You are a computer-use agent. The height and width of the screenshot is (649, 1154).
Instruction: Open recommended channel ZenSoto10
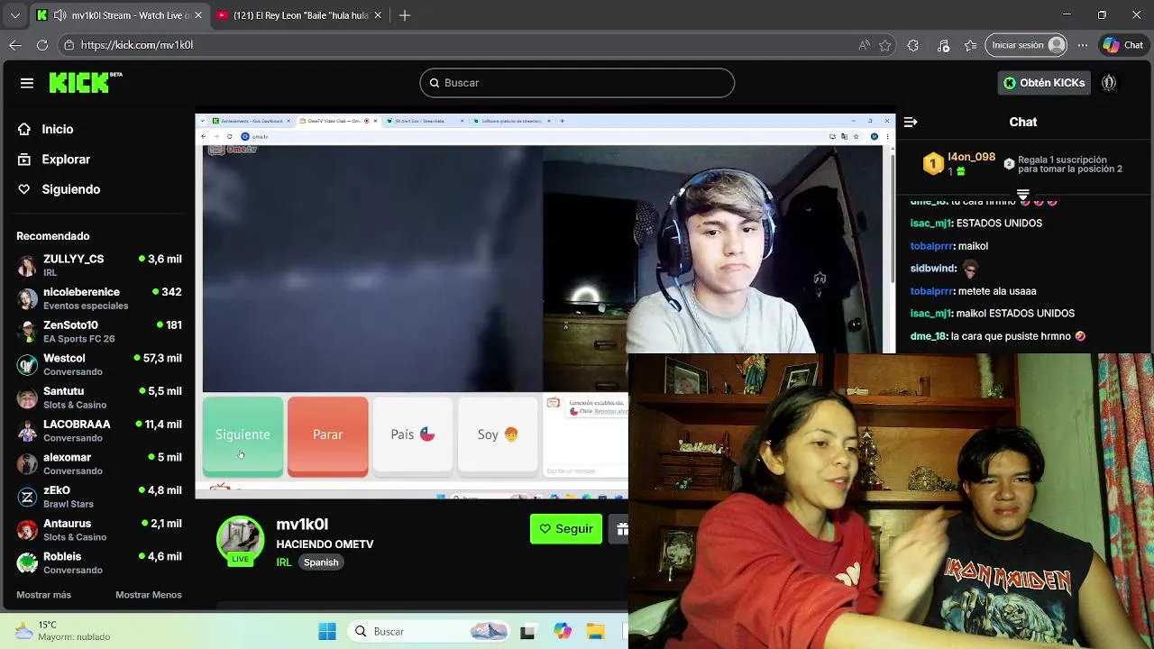tap(99, 332)
